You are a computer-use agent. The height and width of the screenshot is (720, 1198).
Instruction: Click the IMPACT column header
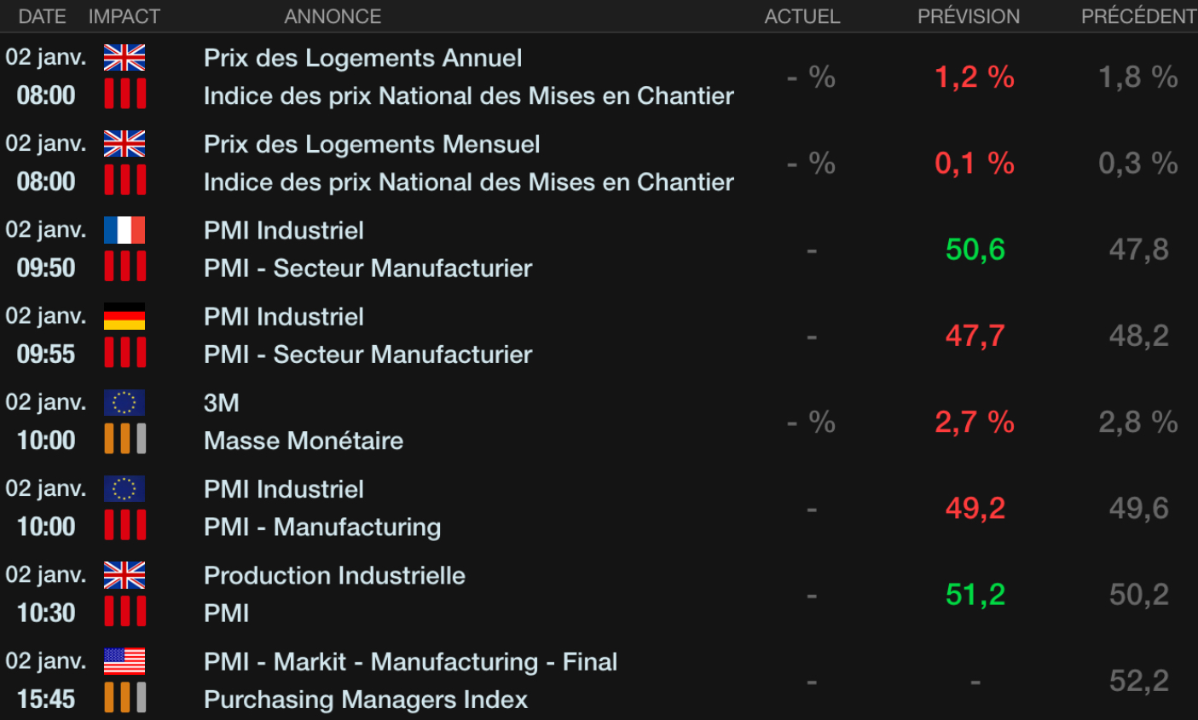pyautogui.click(x=124, y=16)
